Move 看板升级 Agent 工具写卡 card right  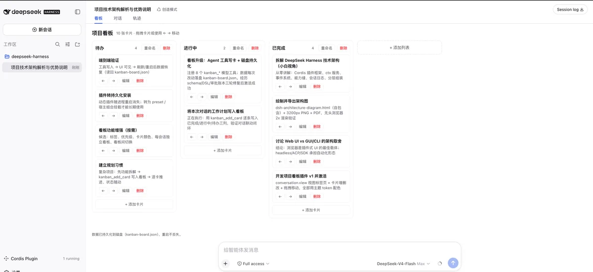click(202, 97)
